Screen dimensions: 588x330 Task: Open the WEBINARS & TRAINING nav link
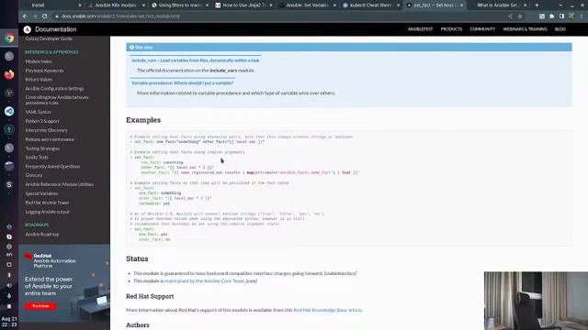tap(525, 29)
